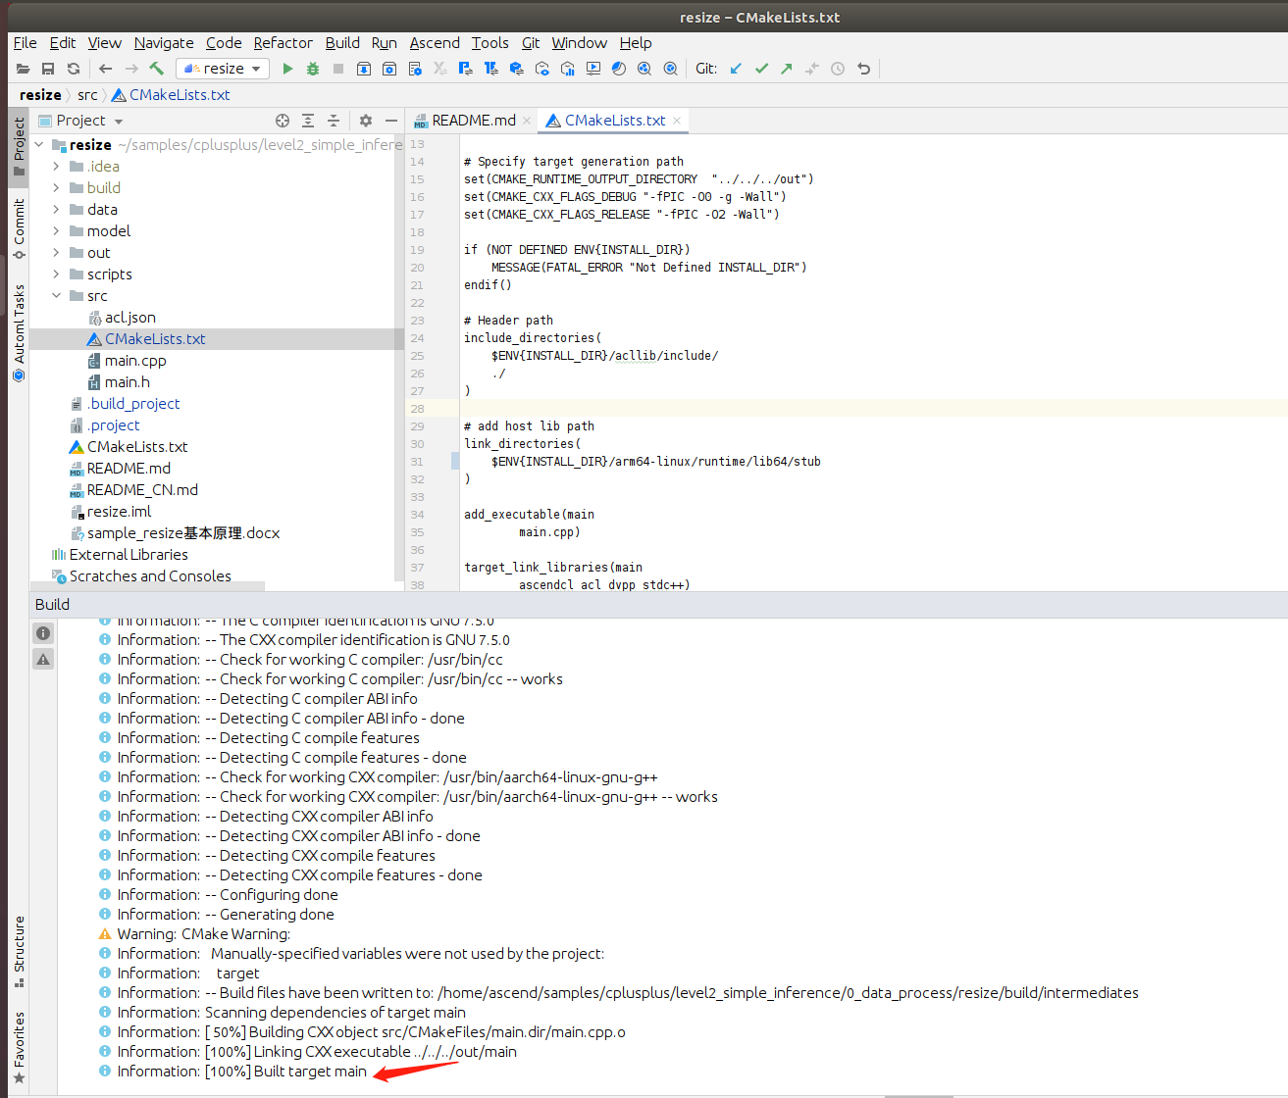
Task: Click the green Run button
Action: (x=287, y=69)
